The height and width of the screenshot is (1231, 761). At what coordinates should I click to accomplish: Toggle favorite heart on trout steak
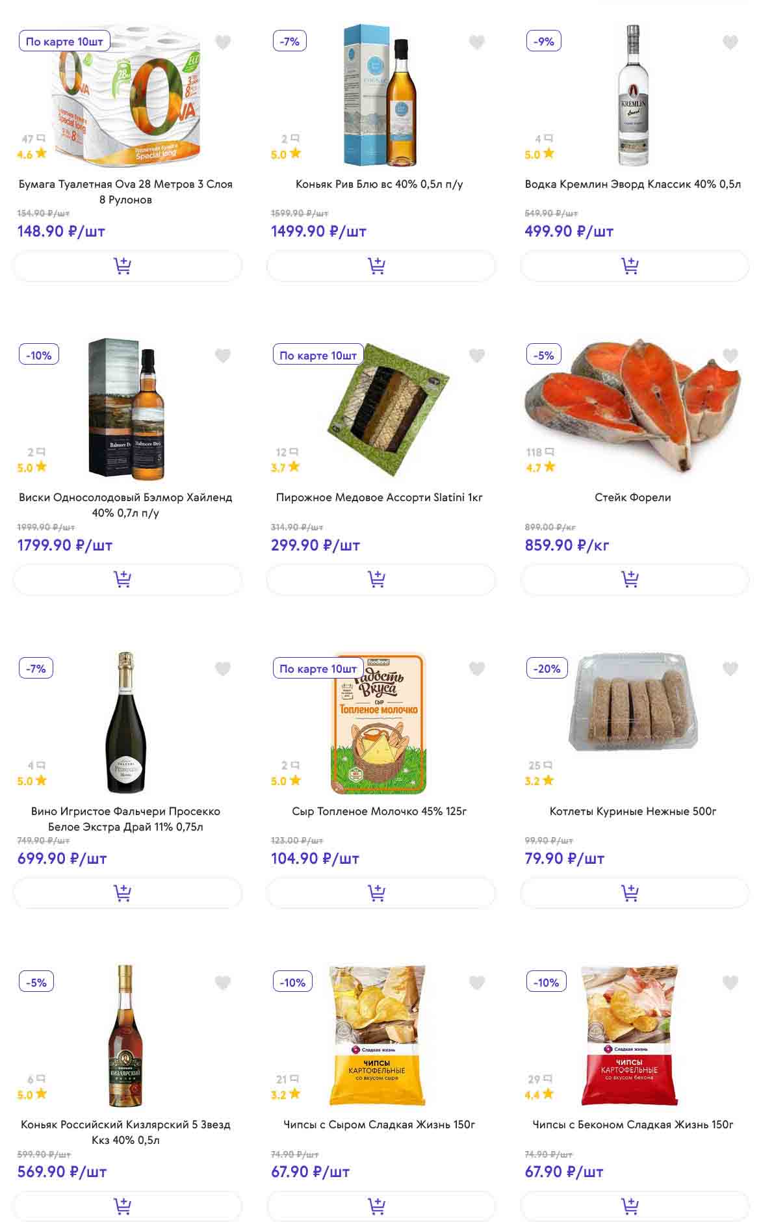pyautogui.click(x=730, y=356)
